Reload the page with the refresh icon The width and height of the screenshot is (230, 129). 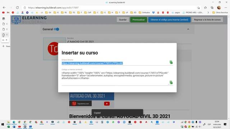click(17, 8)
